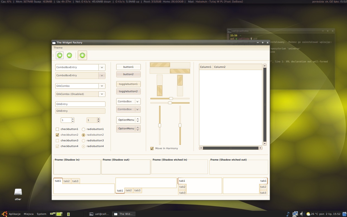Viewport: 347px width, 217px height.
Task: Switch to uel@call... terminal in the taskbar
Action: (x=99, y=214)
